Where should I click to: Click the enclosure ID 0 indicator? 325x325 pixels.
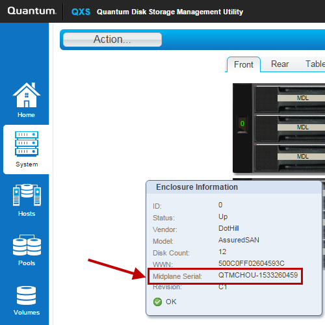242,123
